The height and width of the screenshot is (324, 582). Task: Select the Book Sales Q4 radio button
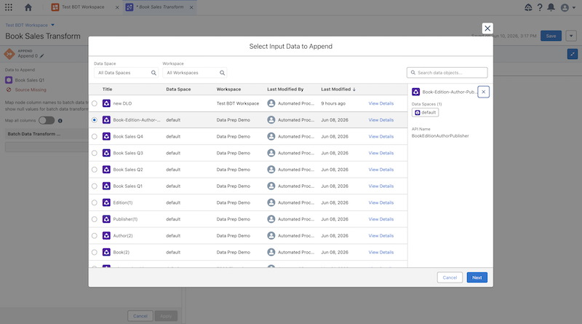(95, 136)
